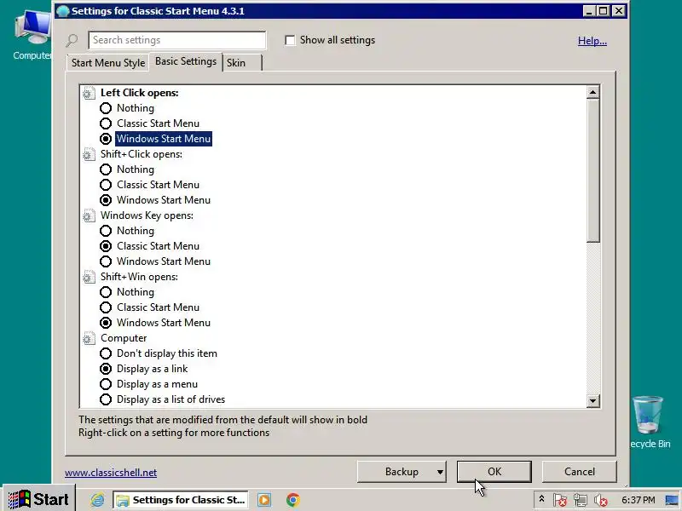Screen dimensions: 682x511
Task: Click the muted volume tray icon
Action: click(x=601, y=500)
